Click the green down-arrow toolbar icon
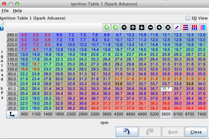 coord(115,27)
